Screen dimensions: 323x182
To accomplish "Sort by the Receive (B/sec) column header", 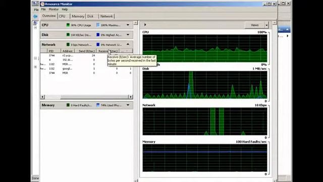I will [x=108, y=51].
